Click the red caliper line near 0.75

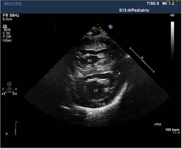[95, 44]
